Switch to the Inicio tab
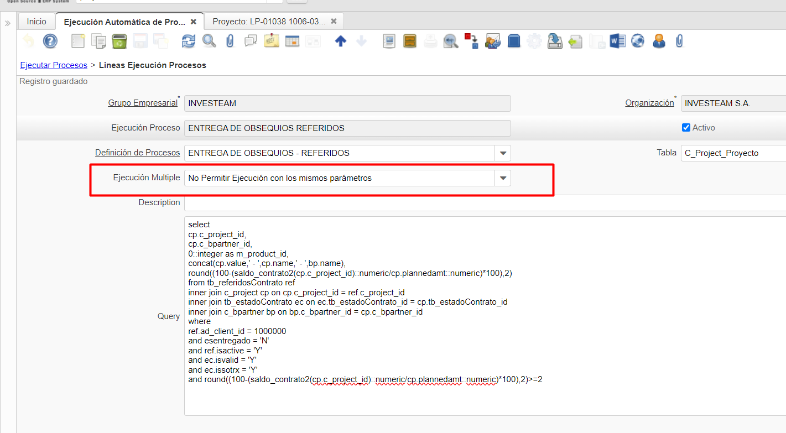Screen dimensions: 786x433 37,22
